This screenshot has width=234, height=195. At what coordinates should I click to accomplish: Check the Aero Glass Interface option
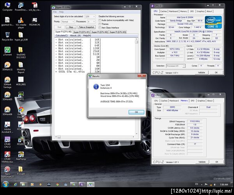[x=99, y=27]
